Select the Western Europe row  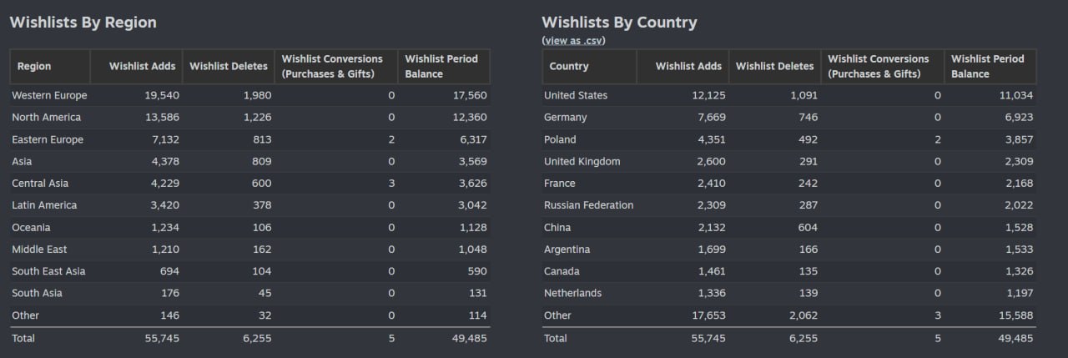click(x=250, y=95)
